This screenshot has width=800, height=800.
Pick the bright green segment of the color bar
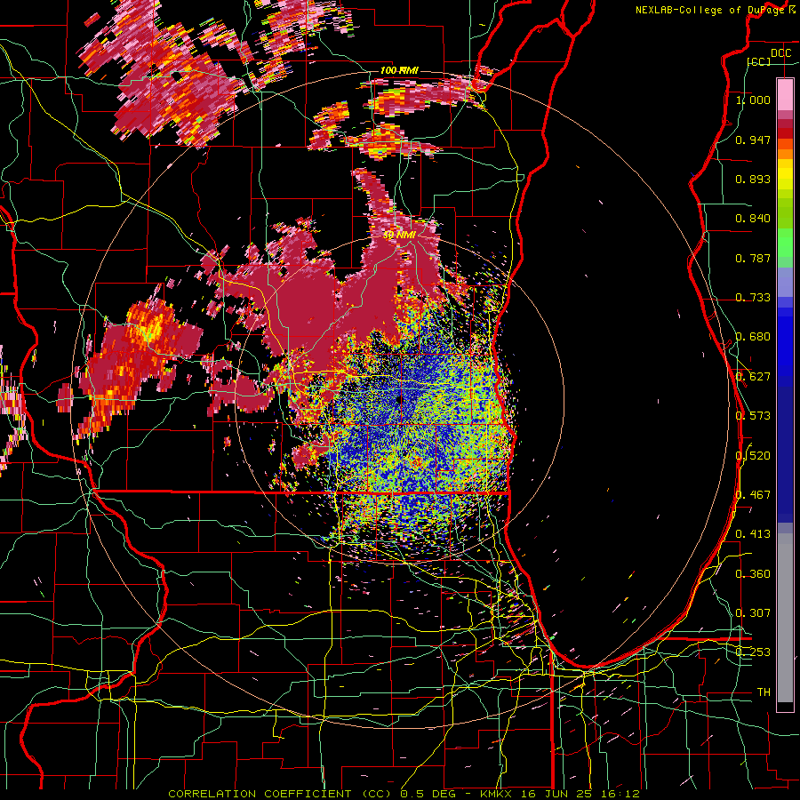point(785,243)
